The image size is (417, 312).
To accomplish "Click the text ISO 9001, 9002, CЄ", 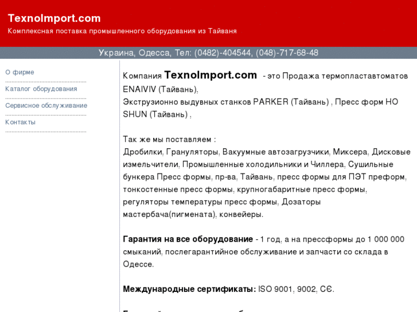I will [296, 289].
